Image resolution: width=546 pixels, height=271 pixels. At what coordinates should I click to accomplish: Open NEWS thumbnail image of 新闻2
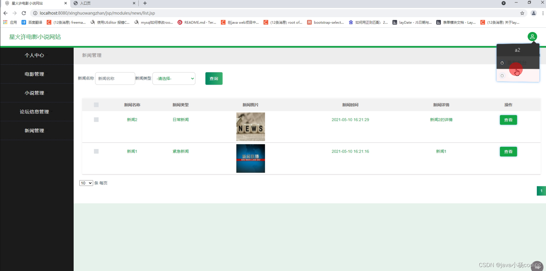pyautogui.click(x=251, y=127)
